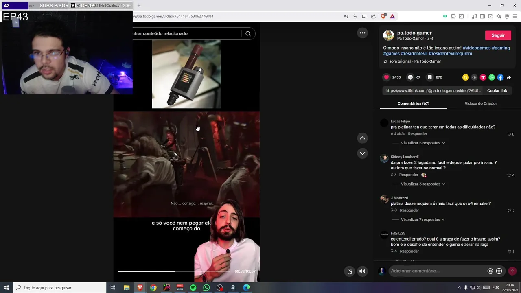The height and width of the screenshot is (293, 521).
Task: Open more share options arrow
Action: 509,77
